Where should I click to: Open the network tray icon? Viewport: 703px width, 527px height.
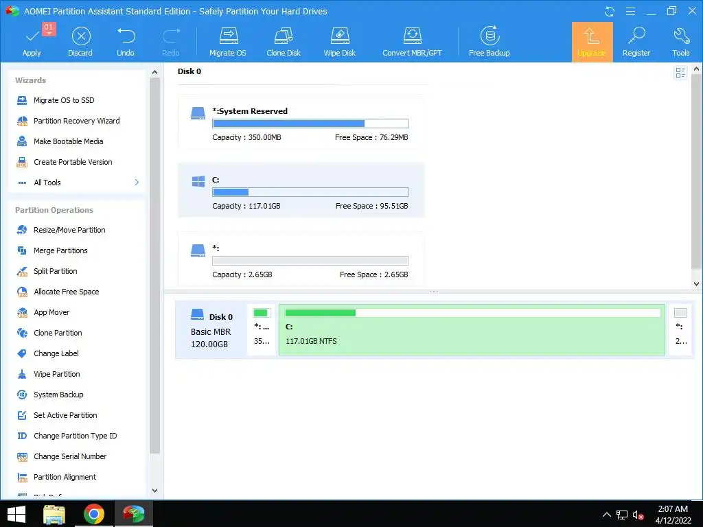622,515
